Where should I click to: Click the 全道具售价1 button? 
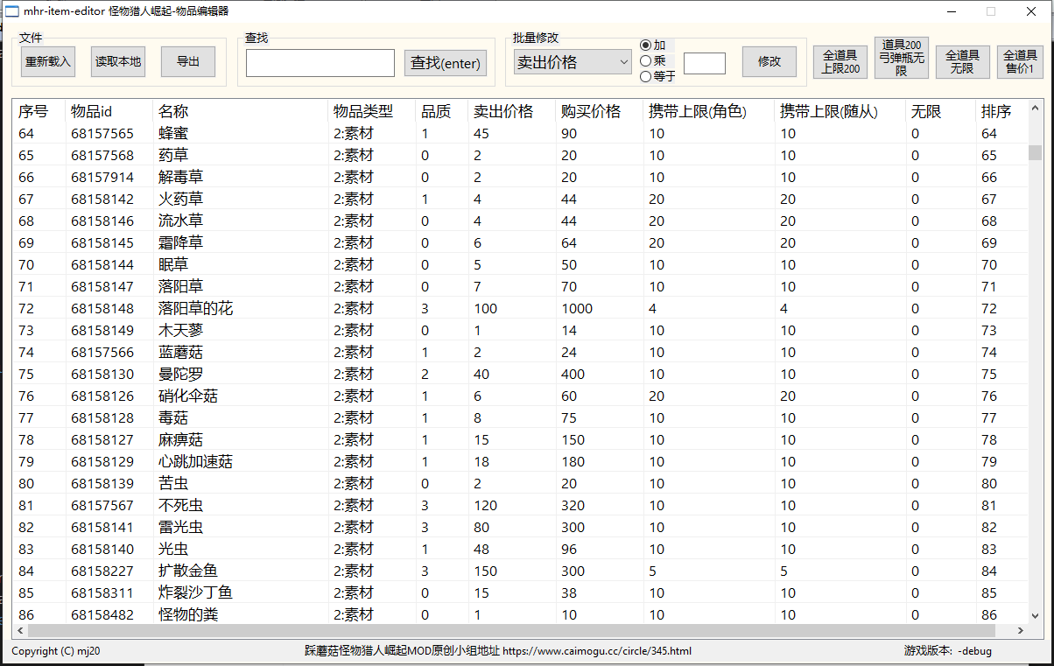[1020, 61]
